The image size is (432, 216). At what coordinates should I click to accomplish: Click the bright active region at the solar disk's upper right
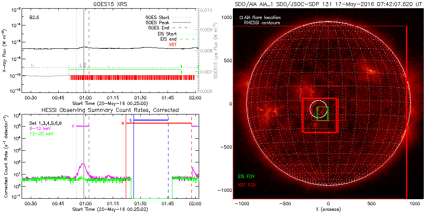tap(369, 70)
